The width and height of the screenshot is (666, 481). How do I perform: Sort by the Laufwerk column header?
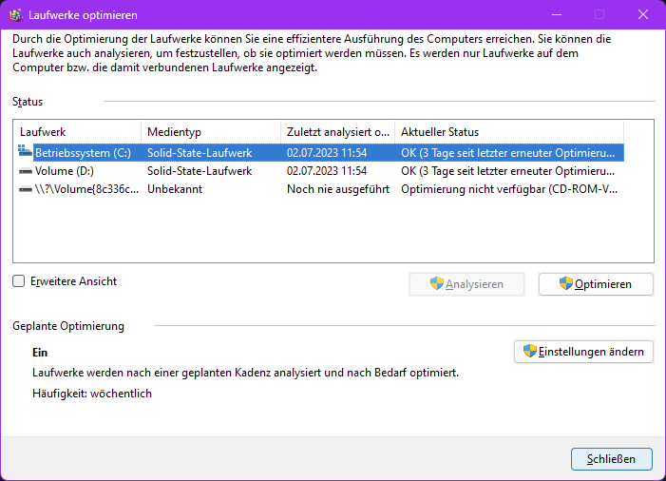[x=77, y=132]
